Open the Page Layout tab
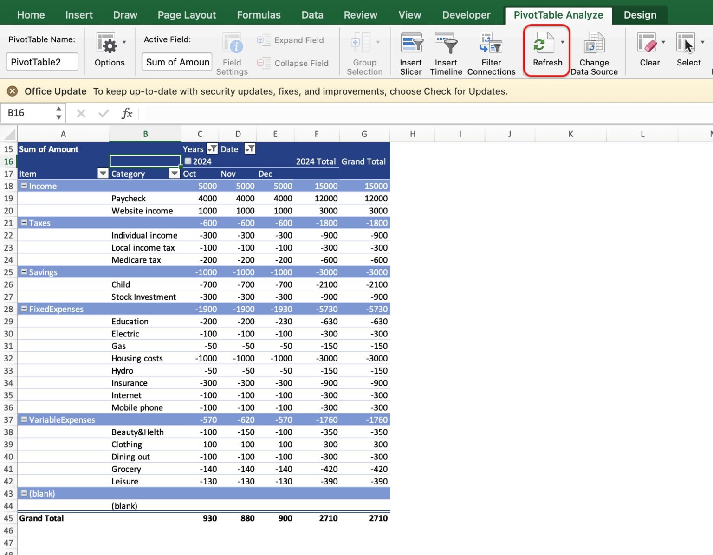This screenshot has width=713, height=555. [x=187, y=15]
